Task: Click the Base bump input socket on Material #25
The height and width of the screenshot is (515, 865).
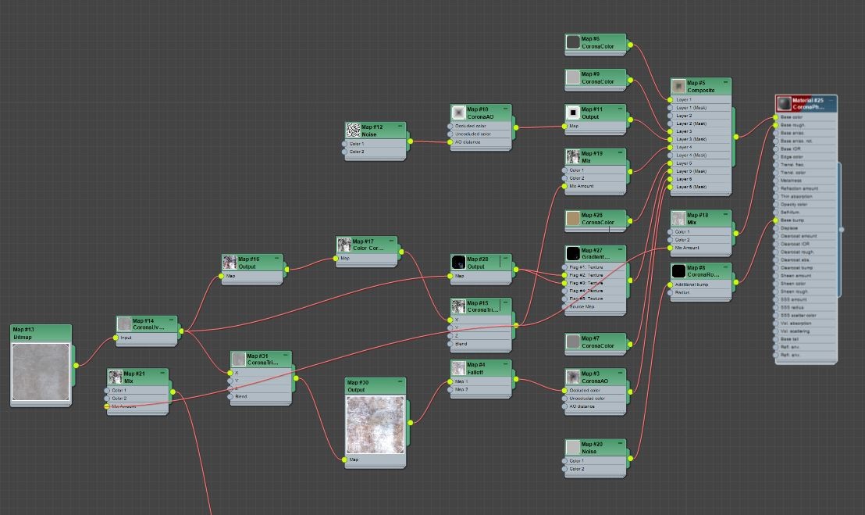Action: [x=778, y=220]
